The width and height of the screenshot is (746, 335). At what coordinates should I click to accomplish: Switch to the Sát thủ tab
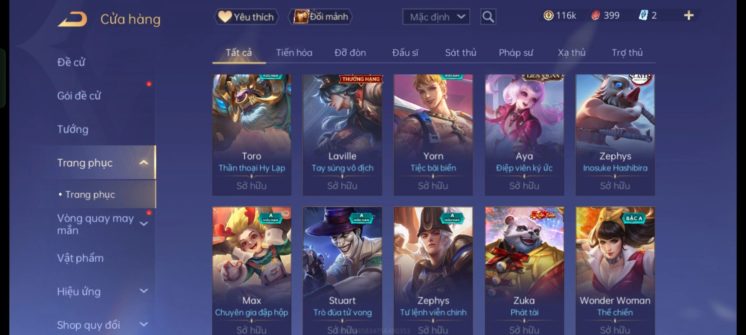(460, 53)
